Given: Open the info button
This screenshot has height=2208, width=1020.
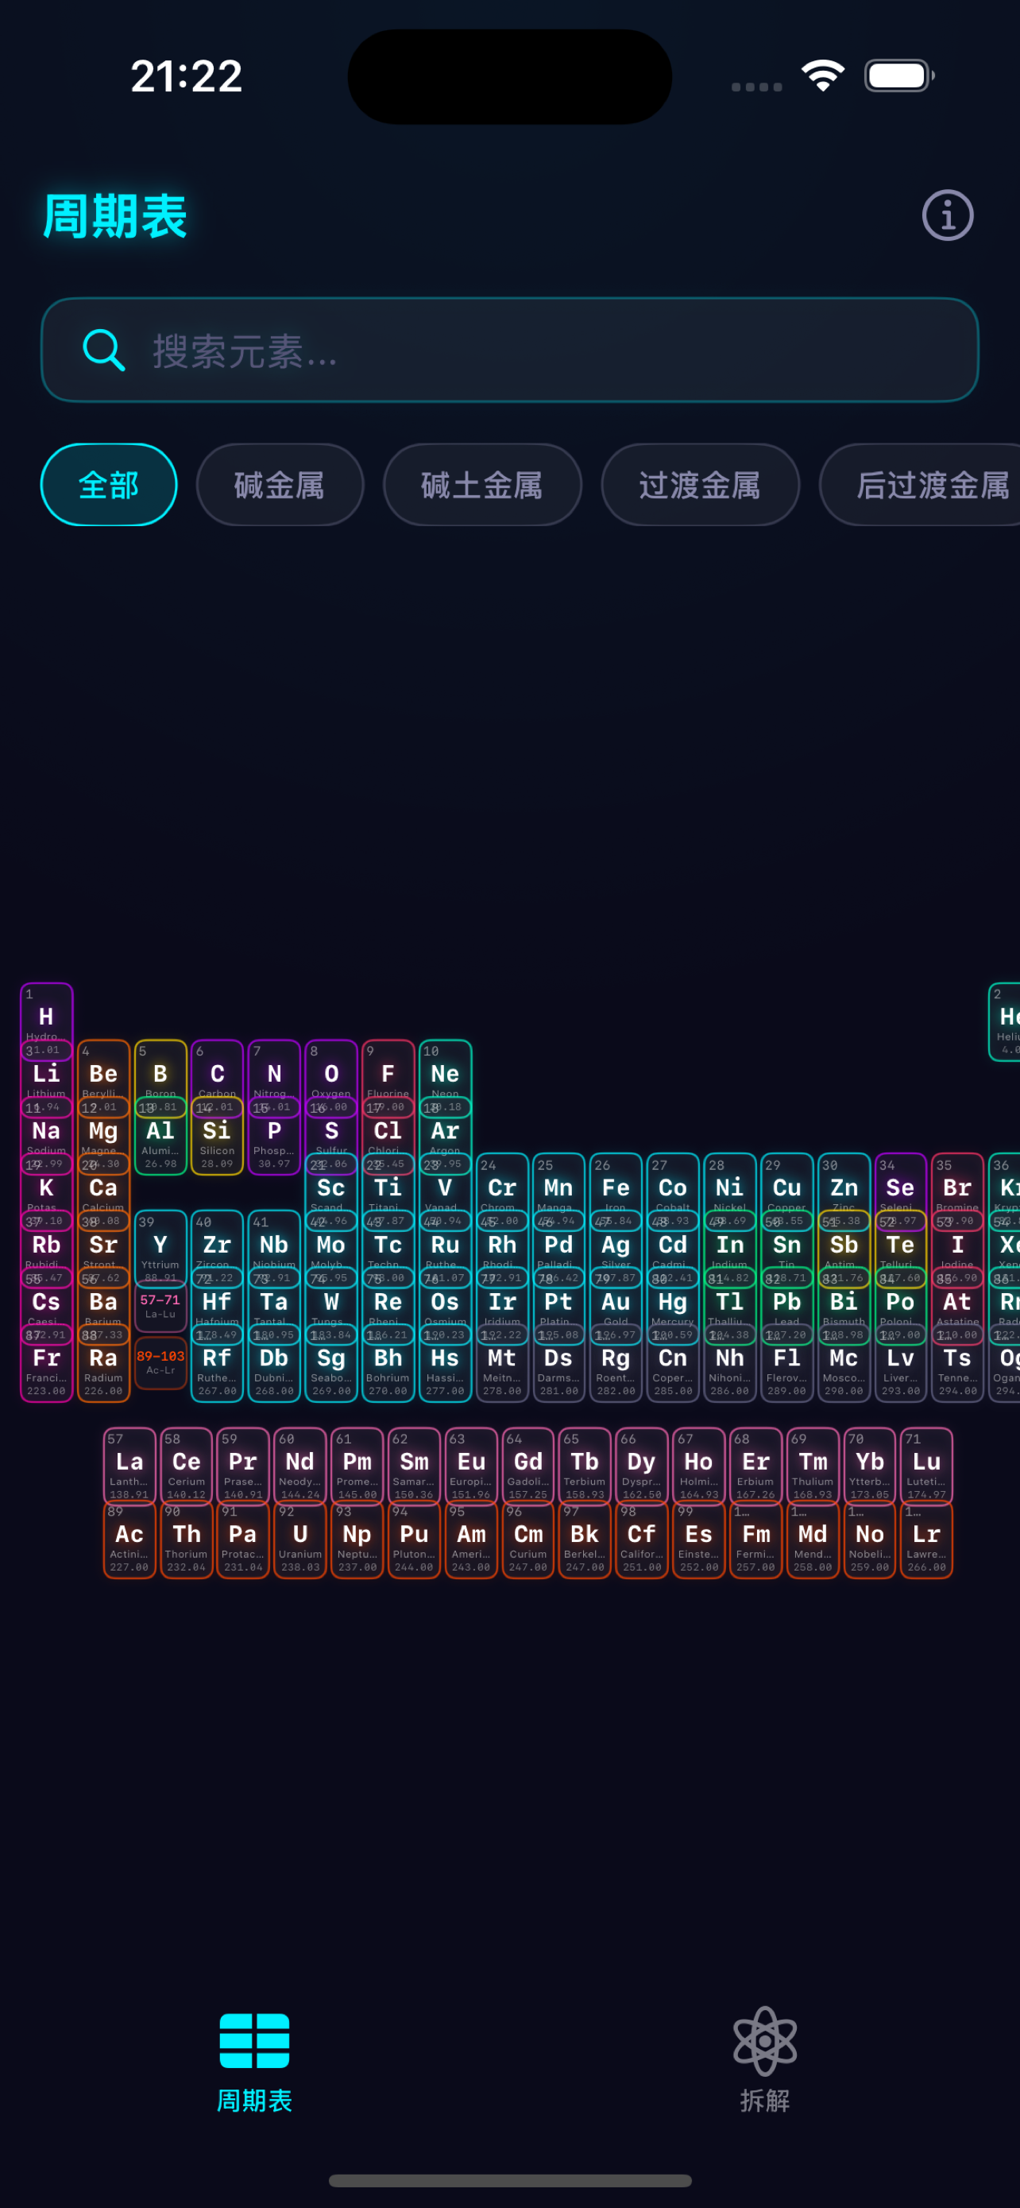Looking at the screenshot, I should [947, 215].
